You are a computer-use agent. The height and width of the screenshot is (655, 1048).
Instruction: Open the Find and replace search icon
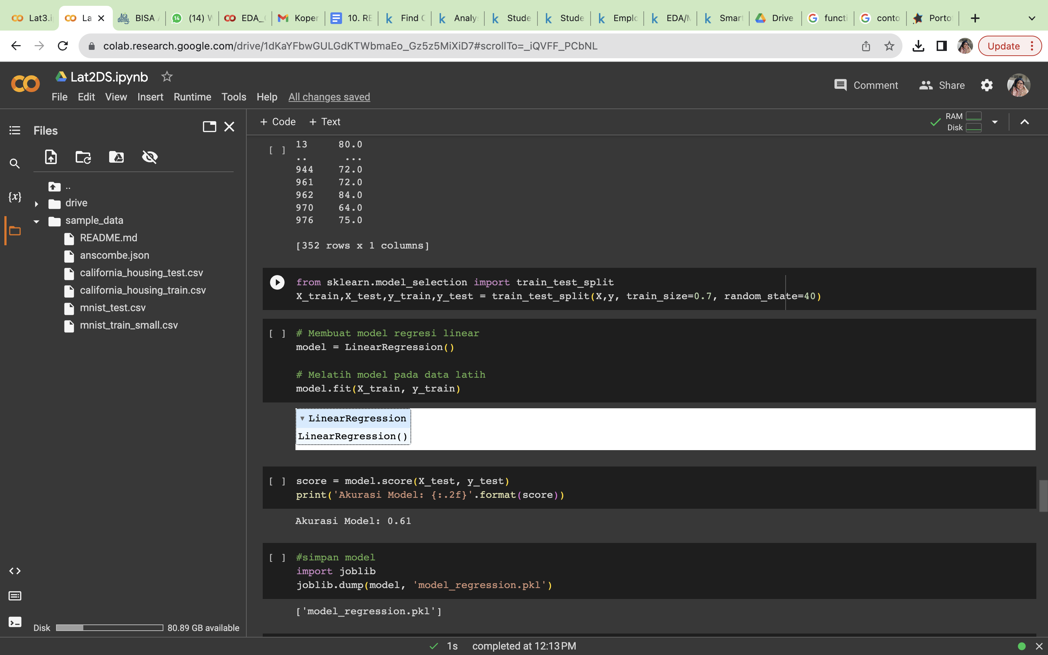pos(15,164)
